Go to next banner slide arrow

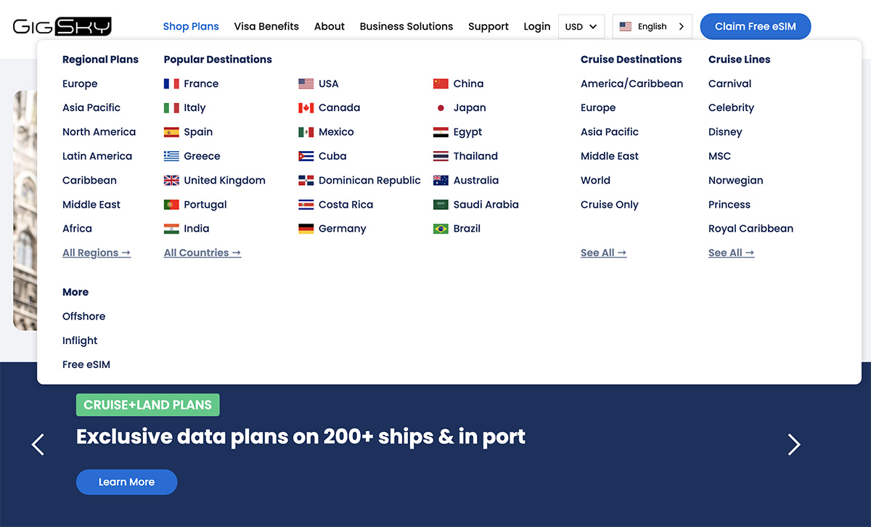(x=794, y=444)
